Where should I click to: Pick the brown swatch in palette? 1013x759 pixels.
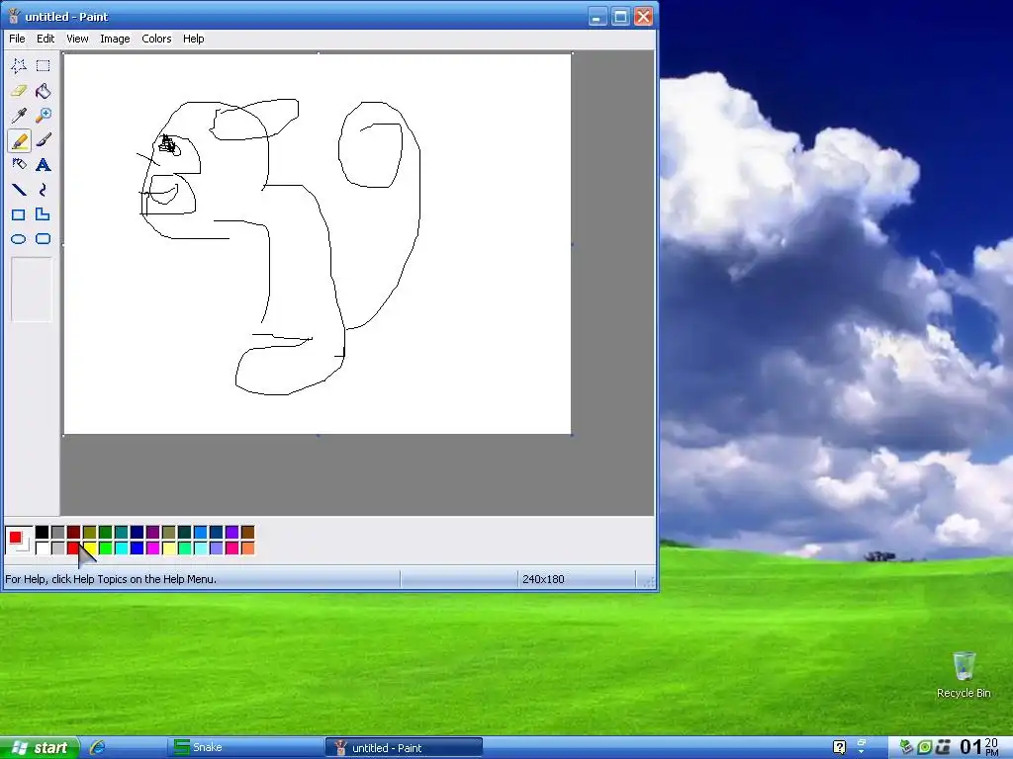pos(248,533)
